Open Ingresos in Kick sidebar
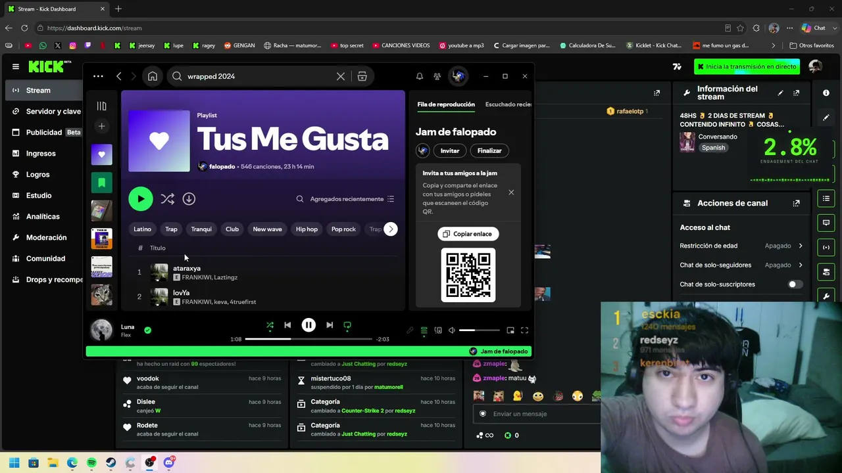842x473 pixels. [x=41, y=154]
